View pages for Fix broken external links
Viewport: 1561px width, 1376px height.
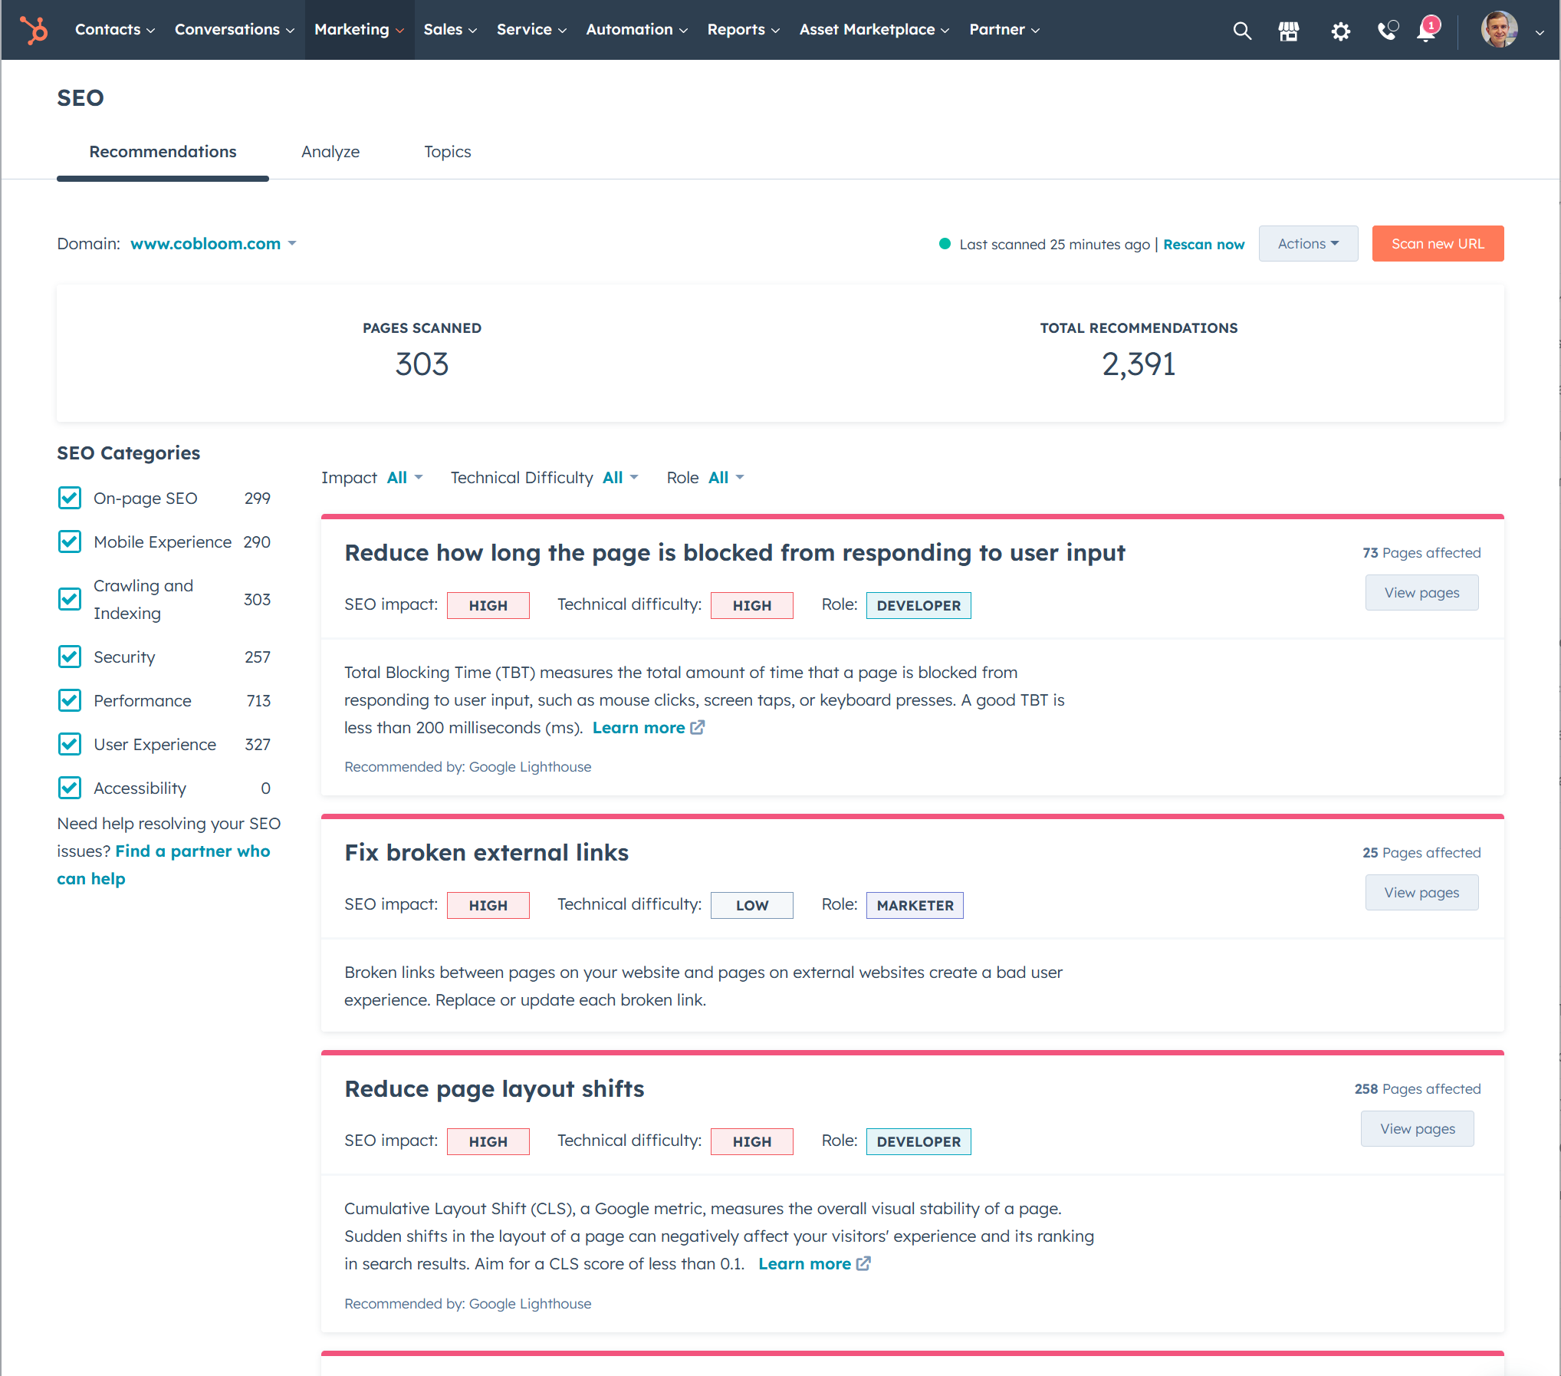pos(1421,893)
